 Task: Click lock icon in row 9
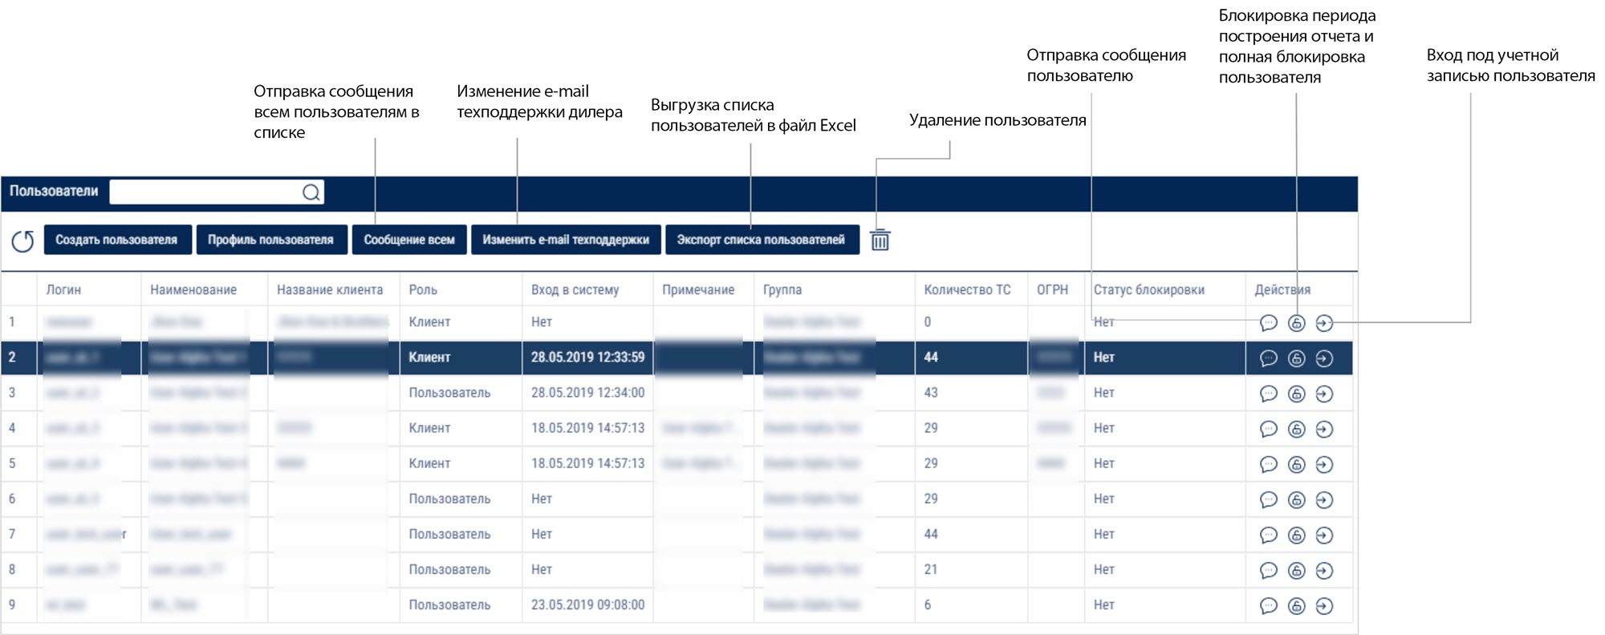[x=1296, y=605]
